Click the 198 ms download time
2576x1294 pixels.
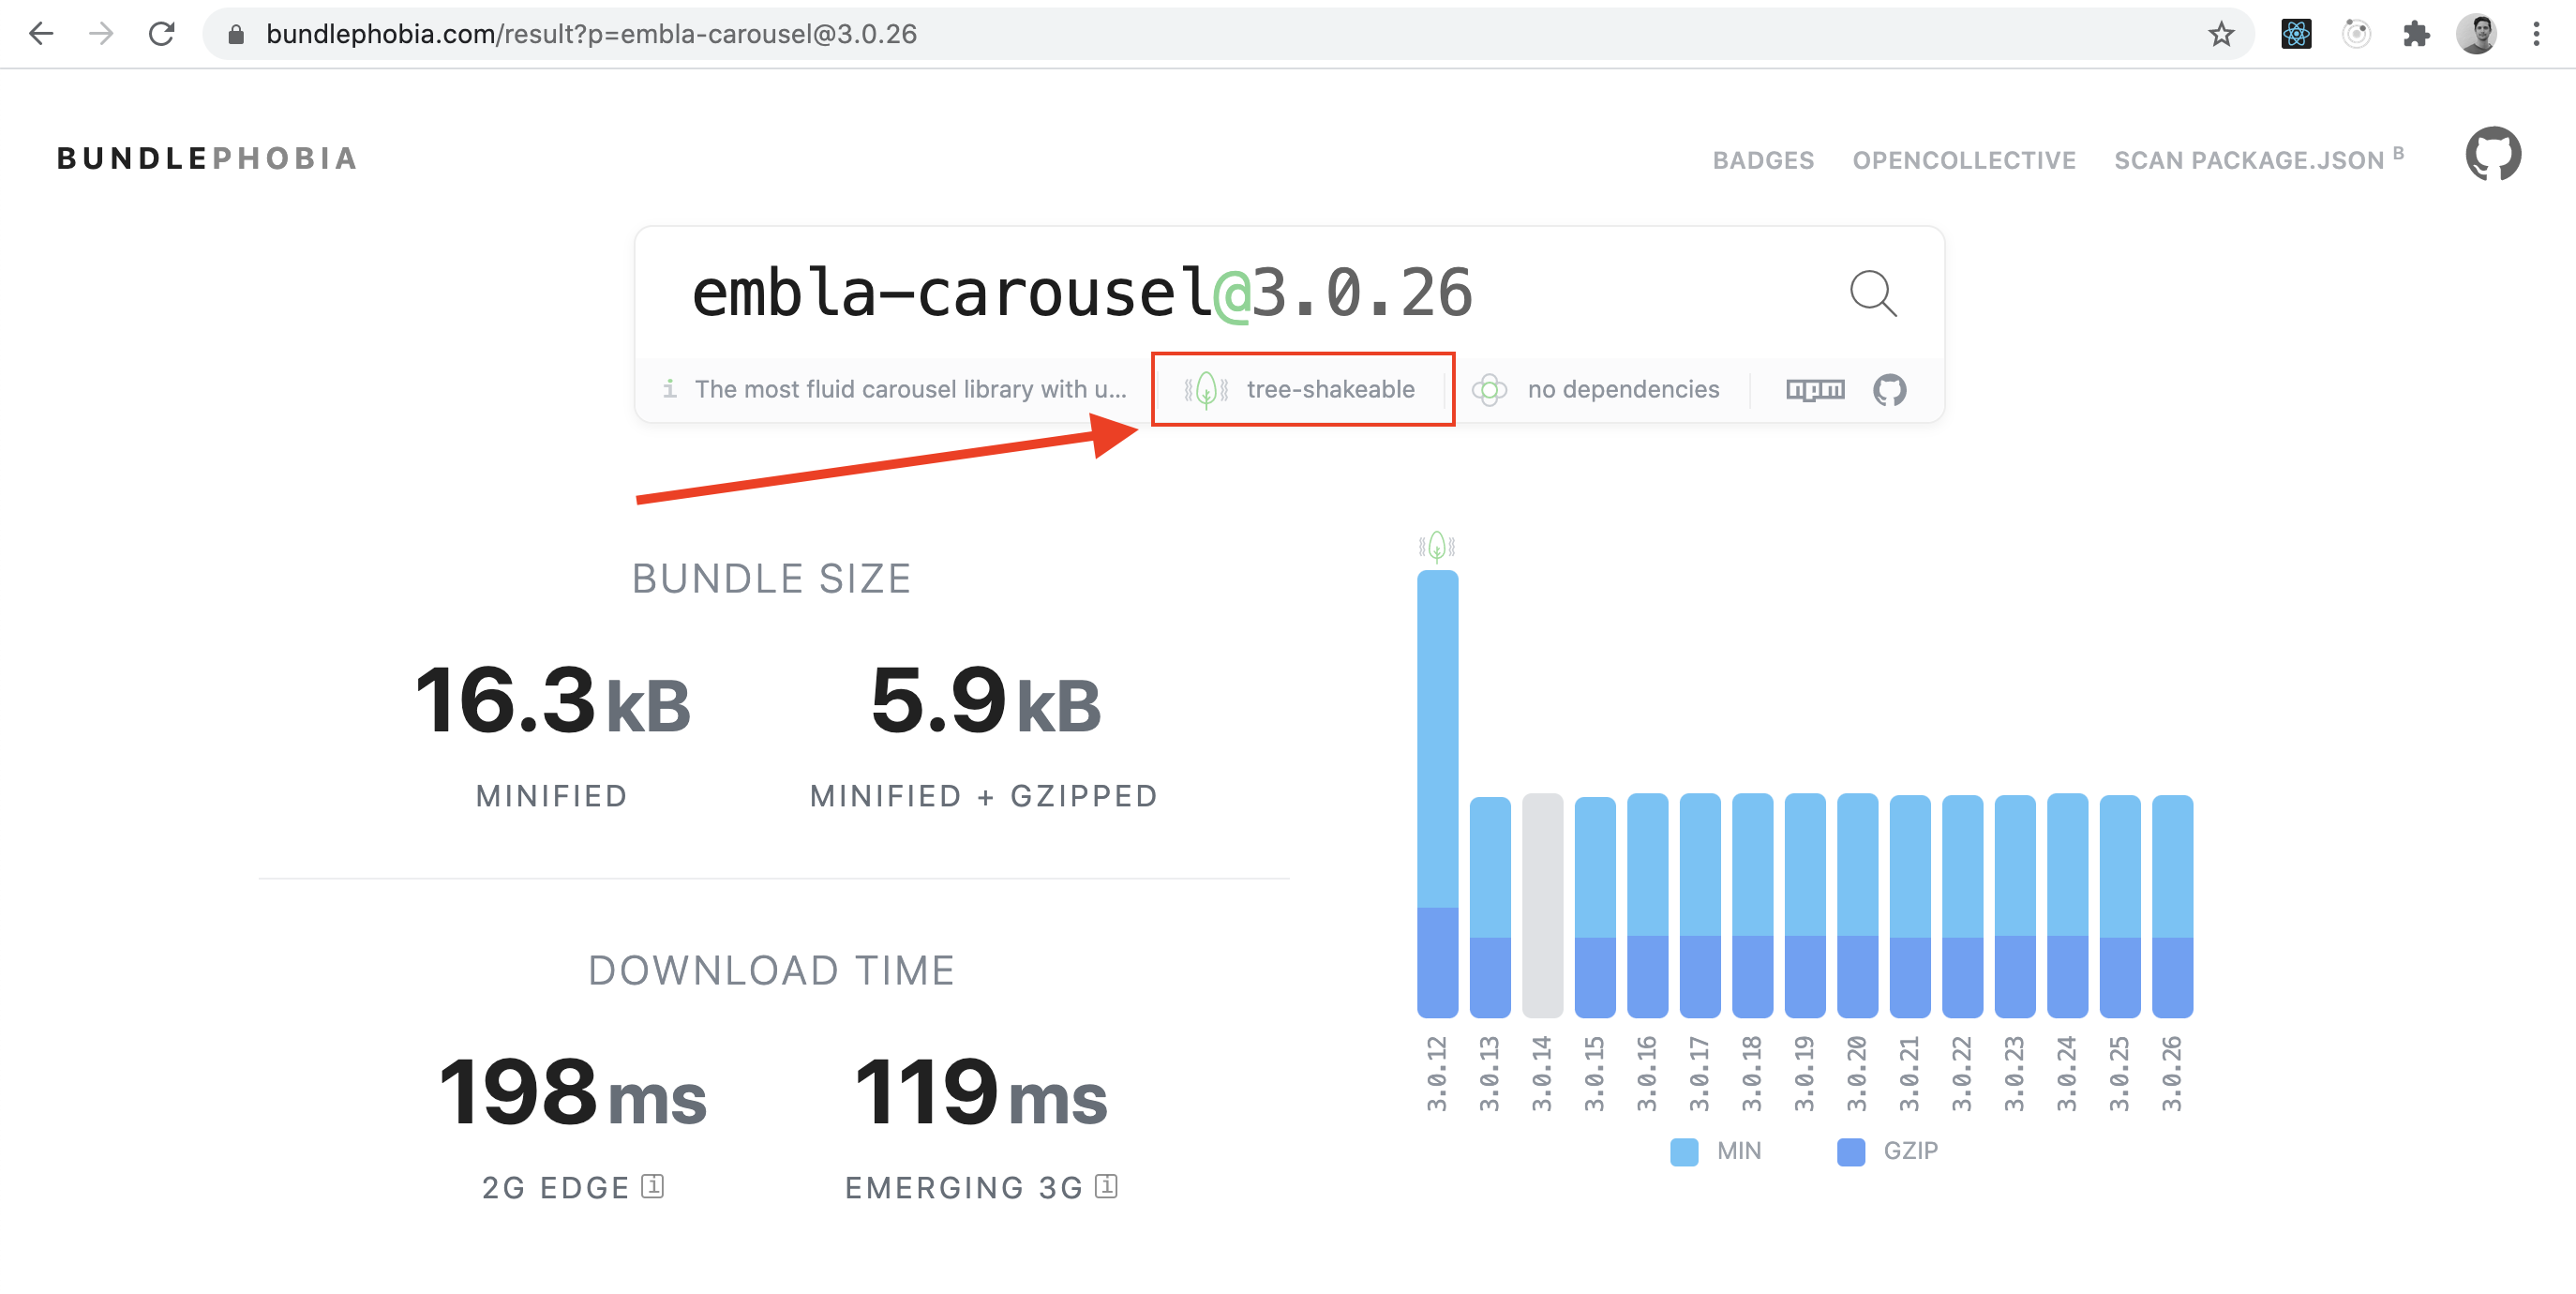[x=573, y=1092]
